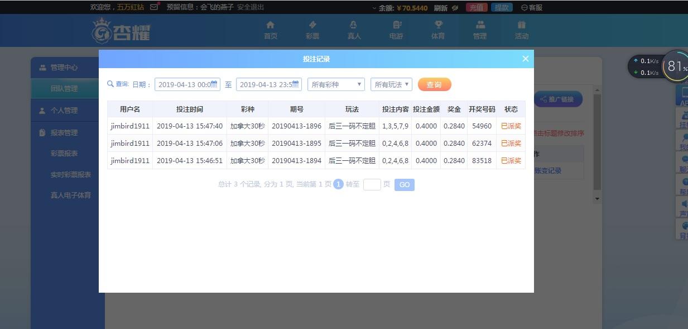The width and height of the screenshot is (688, 329).
Task: Toggle balance visibility with the eye icon
Action: pyautogui.click(x=455, y=7)
